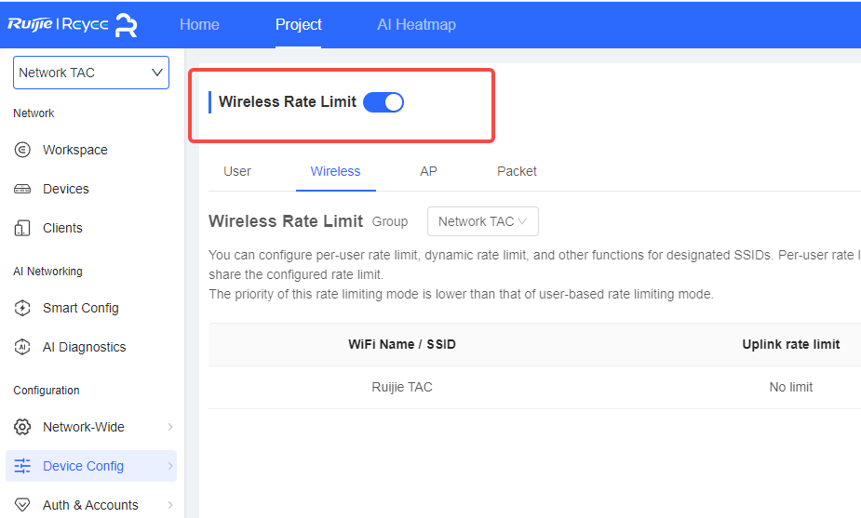Image resolution: width=861 pixels, height=518 pixels.
Task: Disable the Wireless Rate Limit switch
Action: [x=383, y=102]
